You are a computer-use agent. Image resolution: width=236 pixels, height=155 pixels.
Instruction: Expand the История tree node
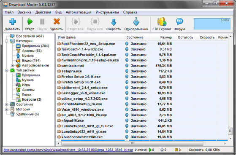(x=7, y=110)
